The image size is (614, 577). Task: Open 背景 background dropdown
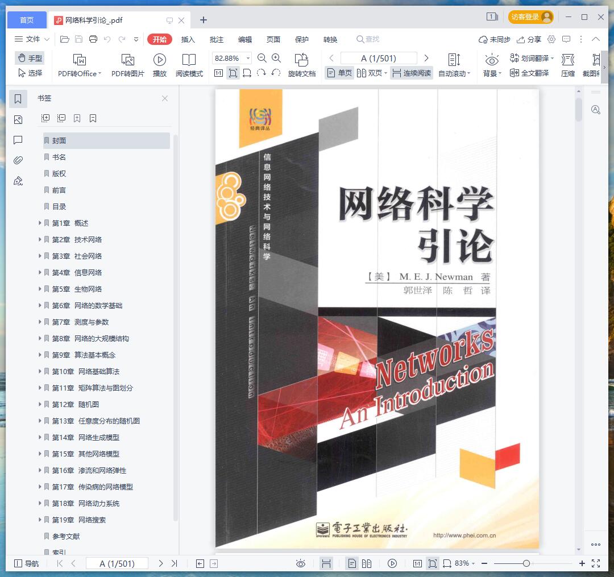[492, 65]
